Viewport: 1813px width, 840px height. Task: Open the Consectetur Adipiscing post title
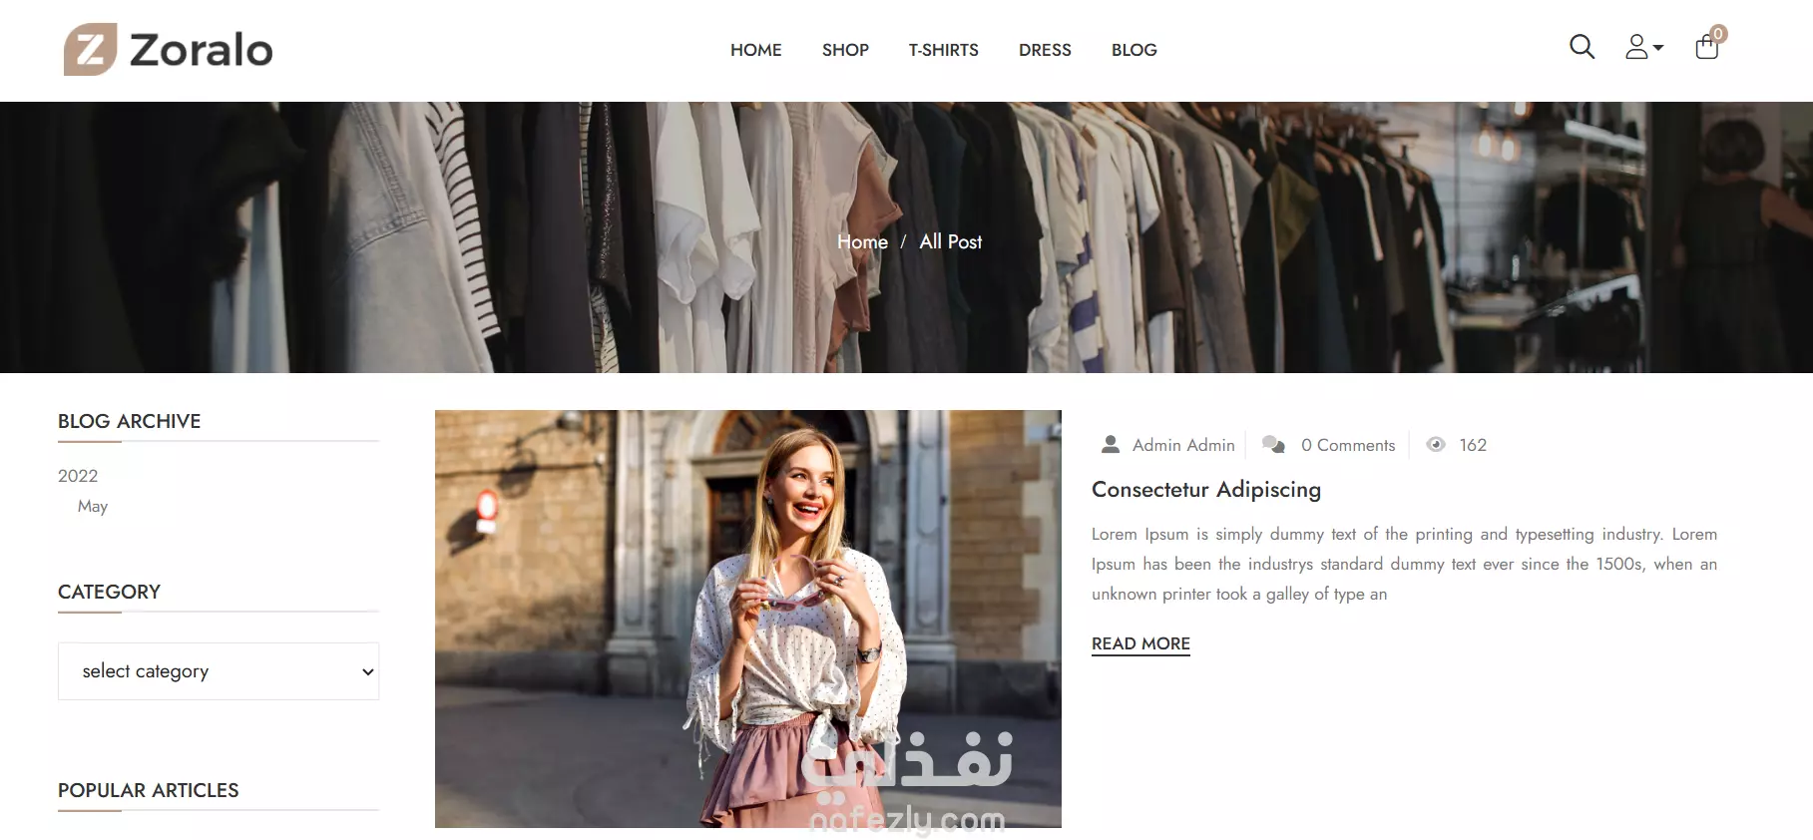point(1206,490)
